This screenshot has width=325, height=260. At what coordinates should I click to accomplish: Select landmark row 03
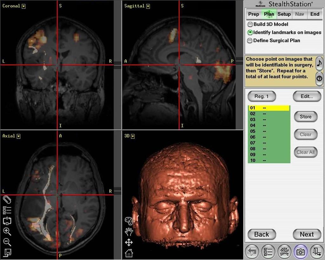(269, 120)
